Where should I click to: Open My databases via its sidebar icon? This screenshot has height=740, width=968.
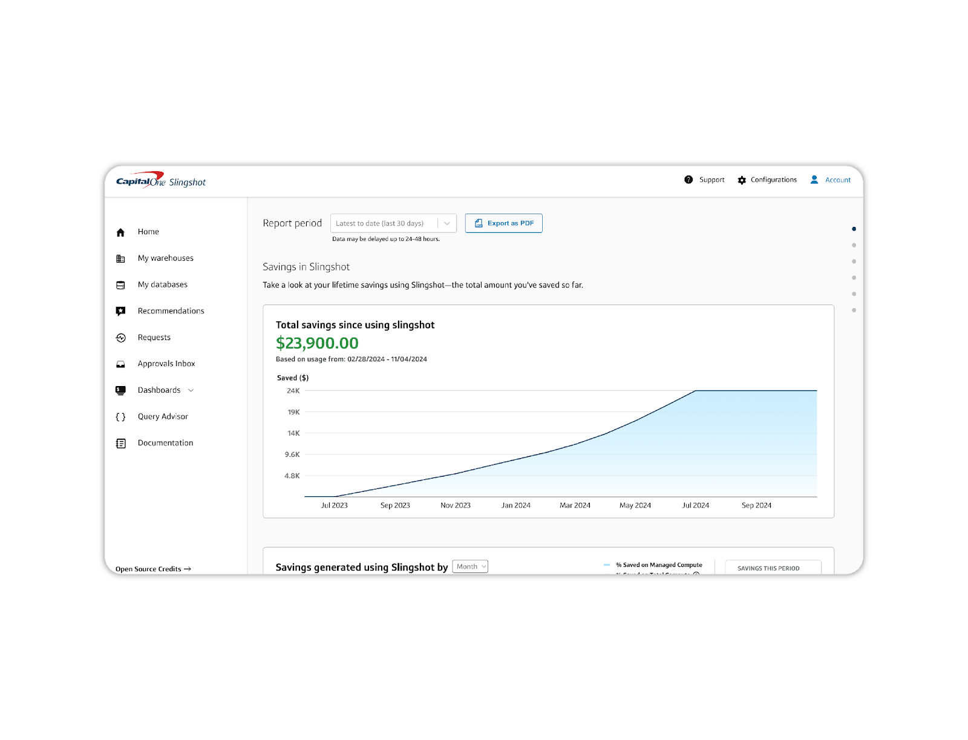[x=120, y=284]
